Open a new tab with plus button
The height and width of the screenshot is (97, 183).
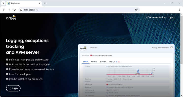[45, 3]
